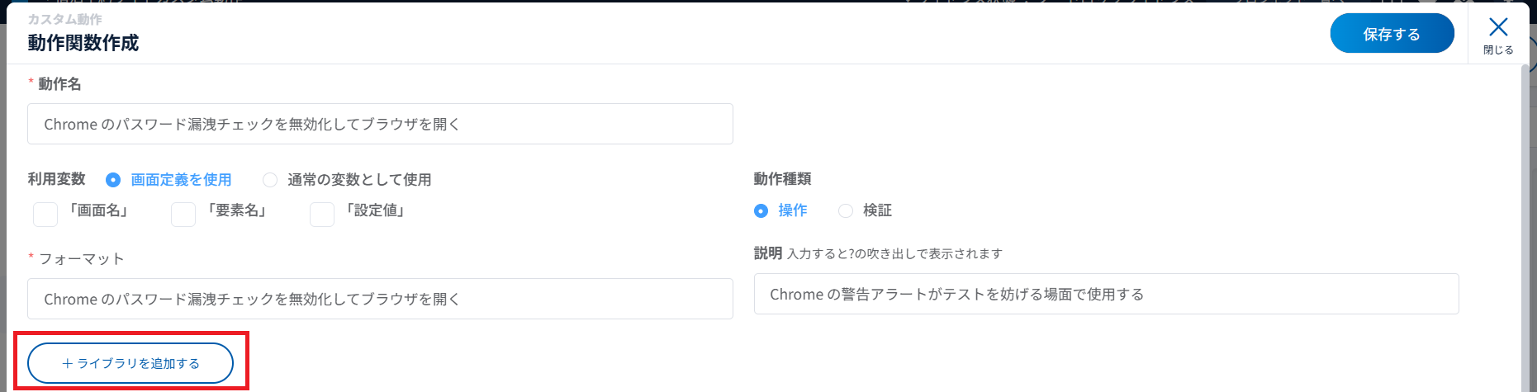This screenshot has height=392, width=1537.
Task: Click the 保存する button
Action: 1392,34
